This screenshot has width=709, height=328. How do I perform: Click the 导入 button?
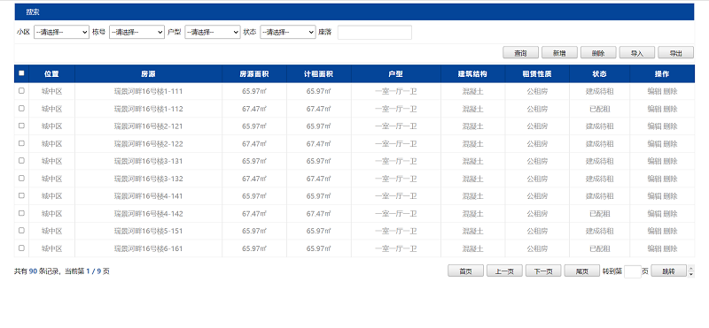click(x=637, y=53)
